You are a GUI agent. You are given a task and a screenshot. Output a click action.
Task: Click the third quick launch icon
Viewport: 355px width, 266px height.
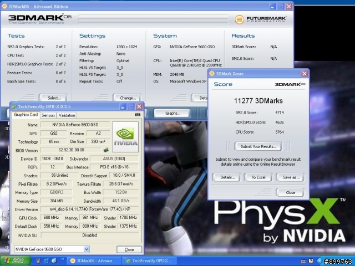click(54, 261)
